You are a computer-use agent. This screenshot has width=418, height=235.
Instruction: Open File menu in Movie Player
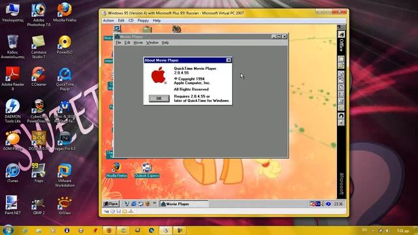point(118,42)
